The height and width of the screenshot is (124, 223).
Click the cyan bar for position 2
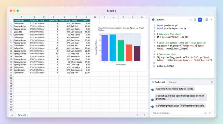[x=113, y=48]
